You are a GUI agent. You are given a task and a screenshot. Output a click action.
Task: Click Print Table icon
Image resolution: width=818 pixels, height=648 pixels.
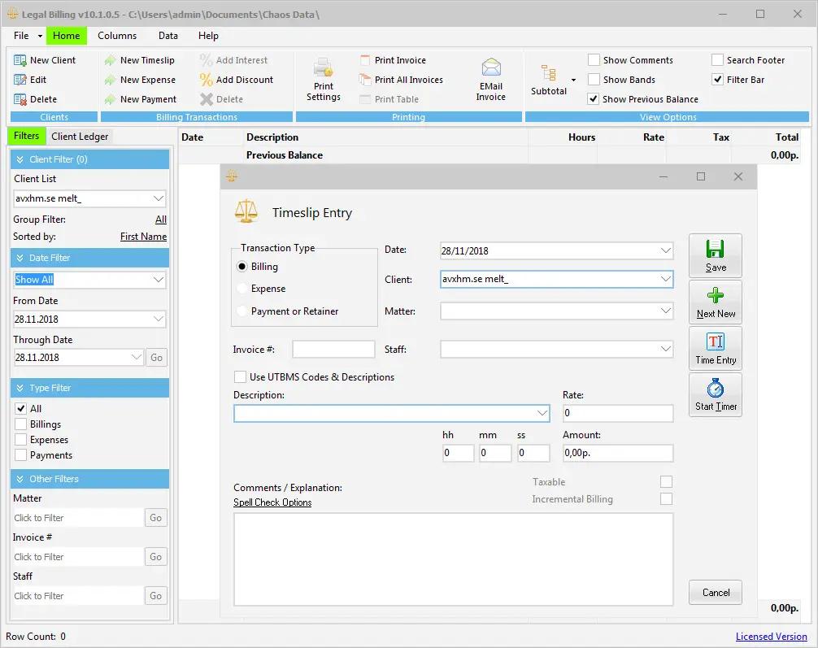tap(364, 99)
